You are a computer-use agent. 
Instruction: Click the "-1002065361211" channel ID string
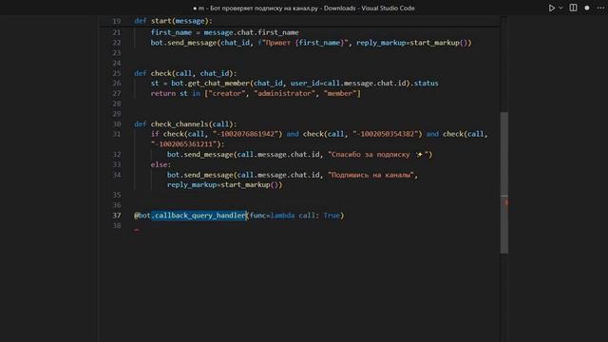pos(183,143)
